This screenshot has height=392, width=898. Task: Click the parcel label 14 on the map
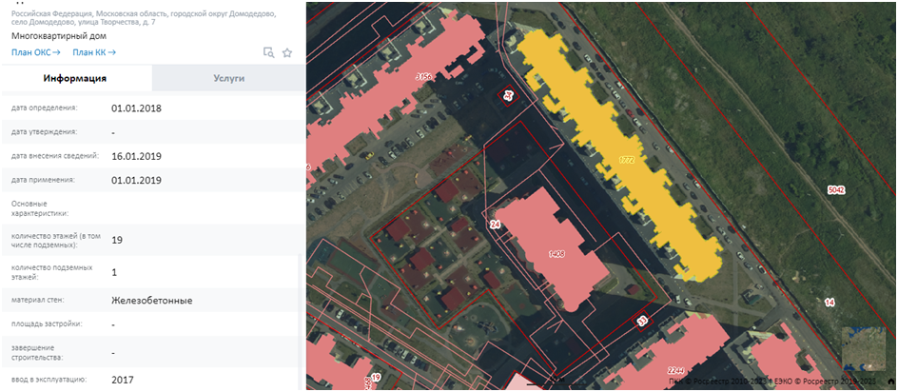pyautogui.click(x=829, y=302)
